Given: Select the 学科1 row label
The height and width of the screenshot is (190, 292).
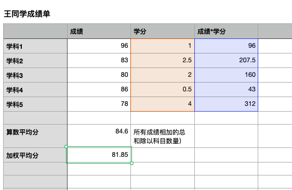Looking at the screenshot, I should (35, 46).
